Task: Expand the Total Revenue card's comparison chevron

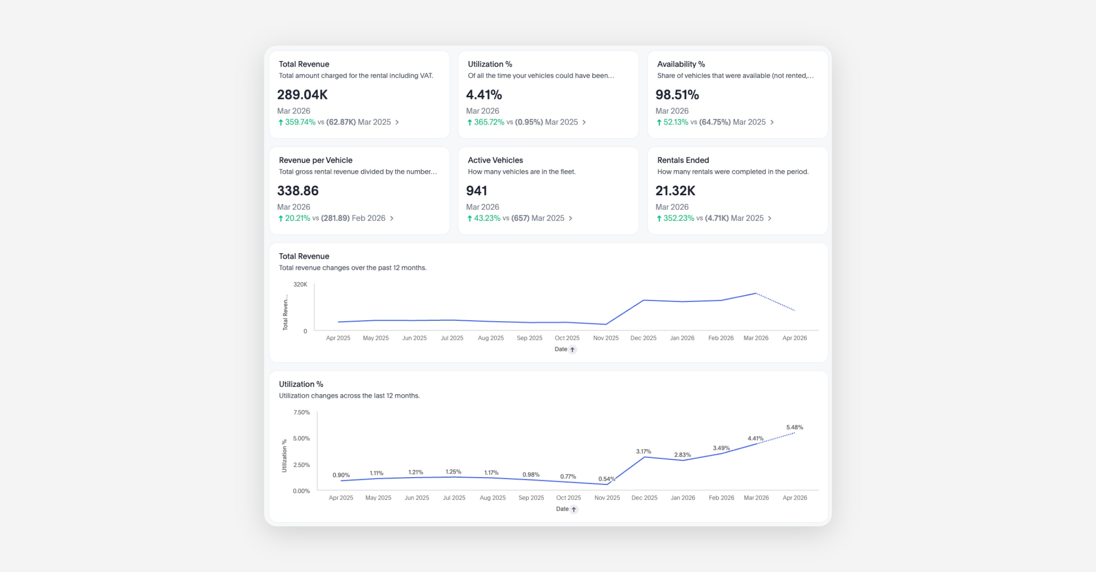Action: [x=397, y=122]
